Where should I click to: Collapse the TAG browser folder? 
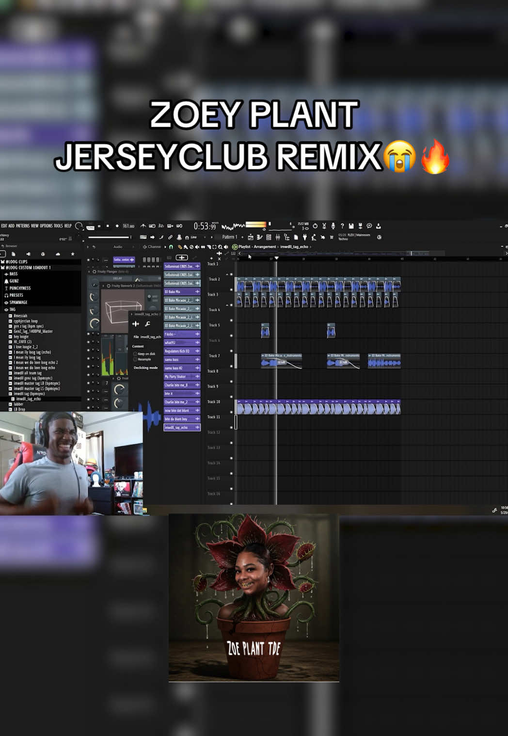(x=12, y=309)
